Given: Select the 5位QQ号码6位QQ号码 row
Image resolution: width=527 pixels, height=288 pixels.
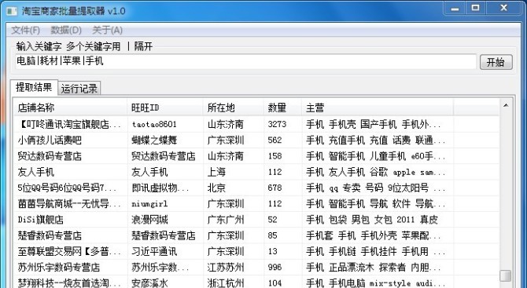Looking at the screenshot, I should coord(256,188).
